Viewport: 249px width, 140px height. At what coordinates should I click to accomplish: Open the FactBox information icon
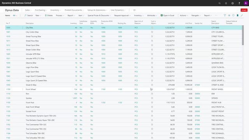[233, 16]
